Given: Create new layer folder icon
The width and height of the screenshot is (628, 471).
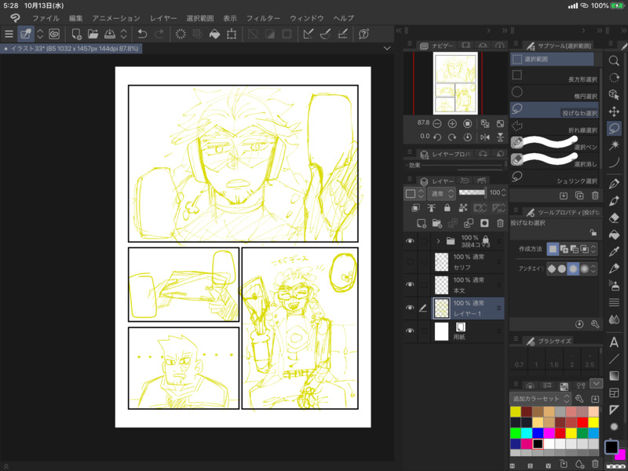Looking at the screenshot, I should pos(437,223).
